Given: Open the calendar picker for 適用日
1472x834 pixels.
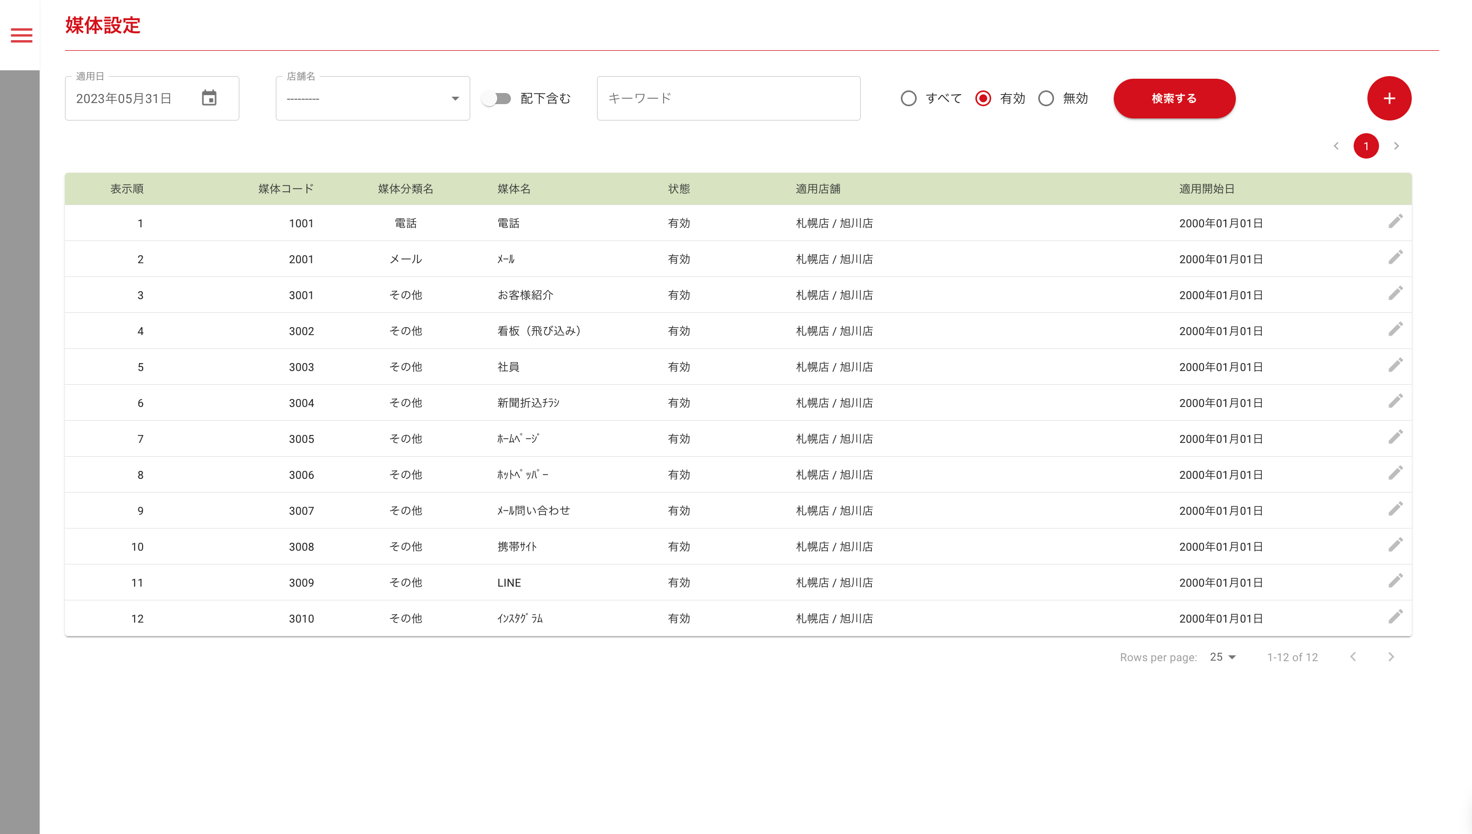Looking at the screenshot, I should pyautogui.click(x=209, y=98).
